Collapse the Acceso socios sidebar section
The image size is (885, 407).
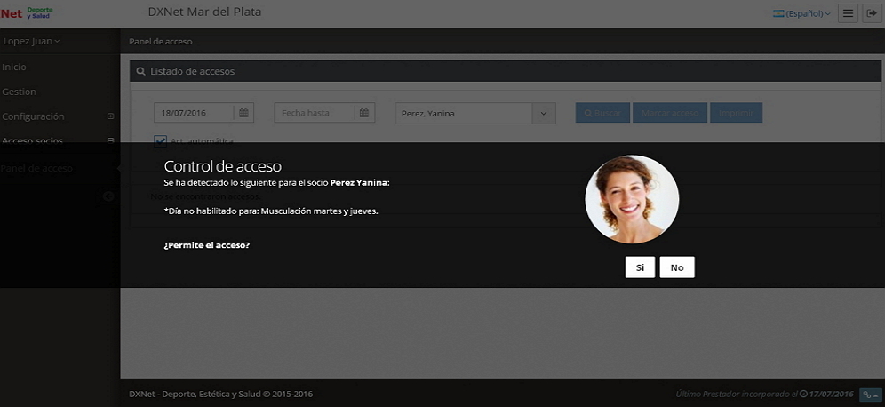110,140
